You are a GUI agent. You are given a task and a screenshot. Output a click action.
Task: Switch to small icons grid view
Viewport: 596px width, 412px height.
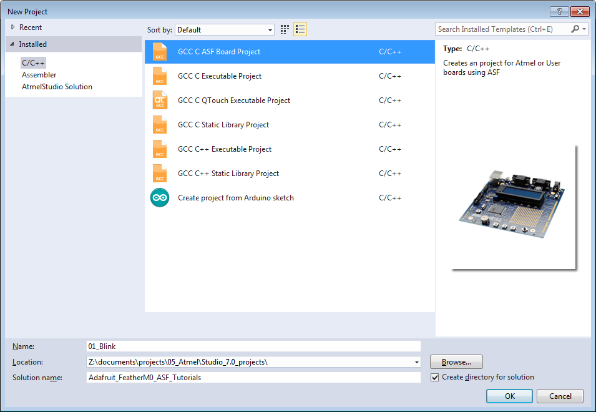tap(285, 29)
